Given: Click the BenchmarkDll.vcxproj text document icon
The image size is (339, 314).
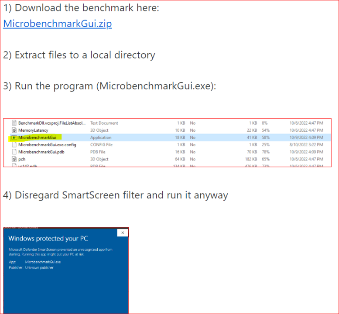Looking at the screenshot, I should click(14, 123).
